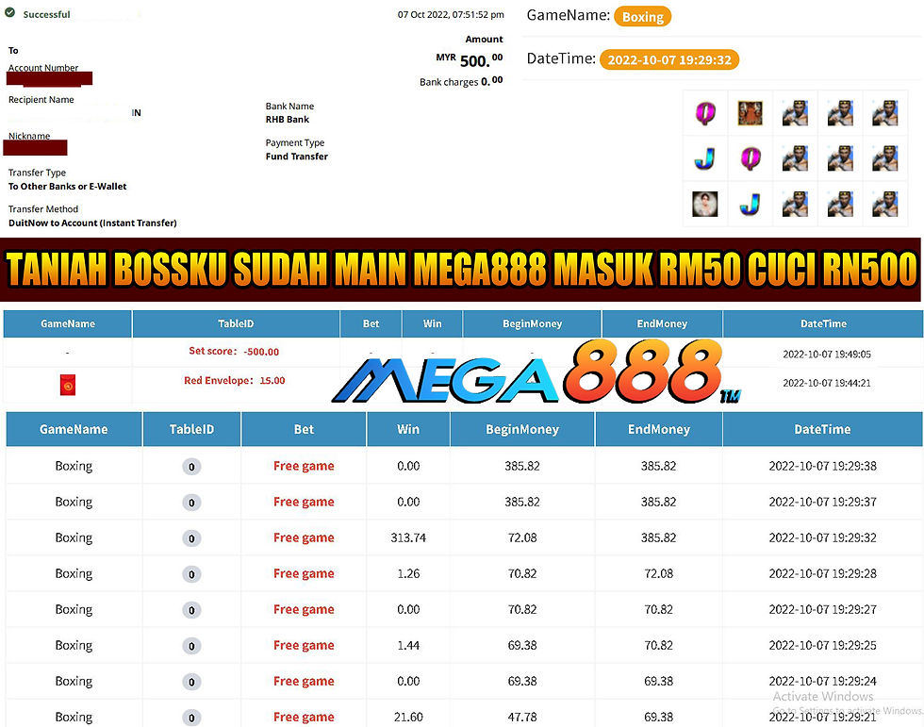Click 'Free game' in the 19:29:21 row
This screenshot has height=727, width=924.
coord(304,717)
